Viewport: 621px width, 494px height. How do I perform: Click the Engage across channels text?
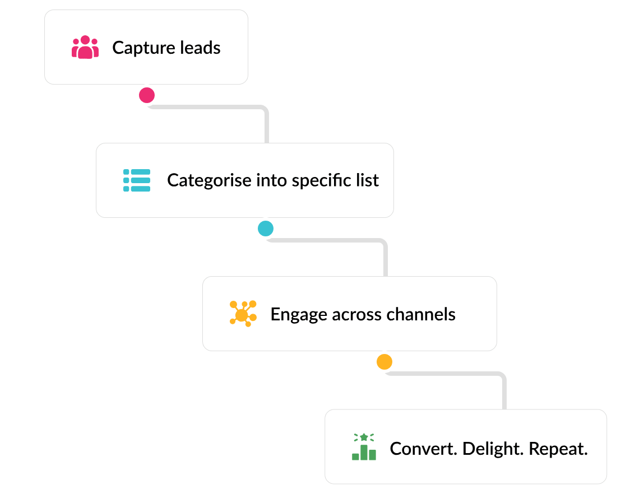click(x=363, y=315)
